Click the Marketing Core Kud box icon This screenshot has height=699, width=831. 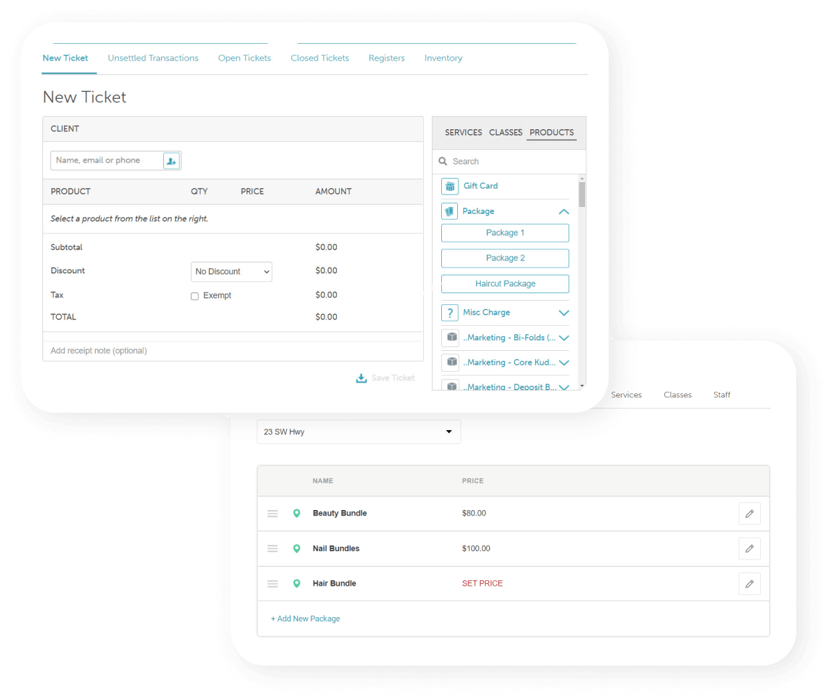451,362
